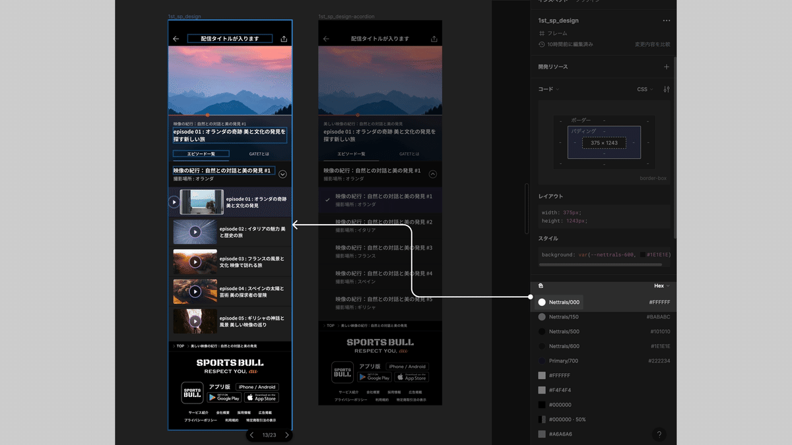The width and height of the screenshot is (792, 445).
Task: Tap the back arrow in 1st_sp_design-acordion frame
Action: [x=326, y=39]
